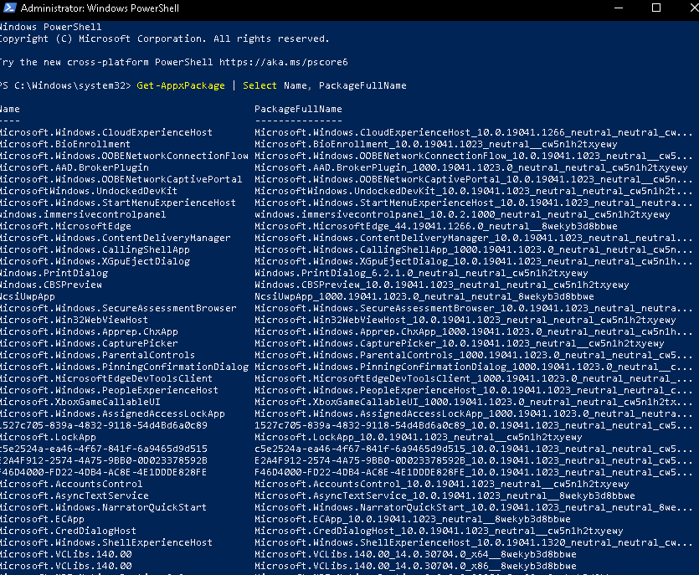The height and width of the screenshot is (575, 699).
Task: Click Microsoft.Windows.NarratorQuickStart in the Name column
Action: pos(104,507)
